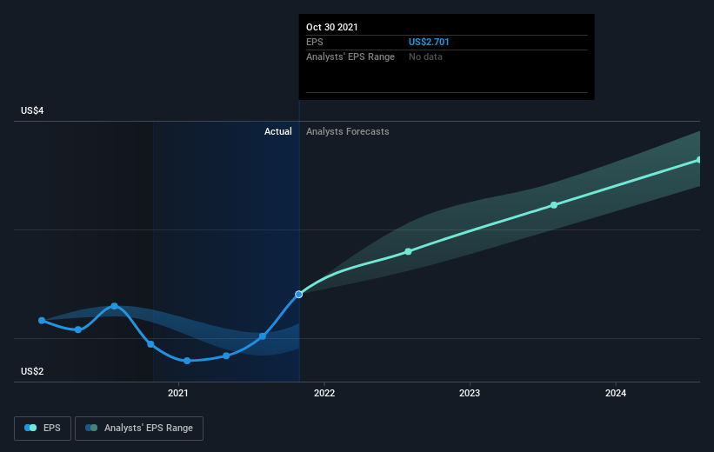Select the EPS point just before Oct 2021
714x452 pixels.
pyautogui.click(x=263, y=336)
